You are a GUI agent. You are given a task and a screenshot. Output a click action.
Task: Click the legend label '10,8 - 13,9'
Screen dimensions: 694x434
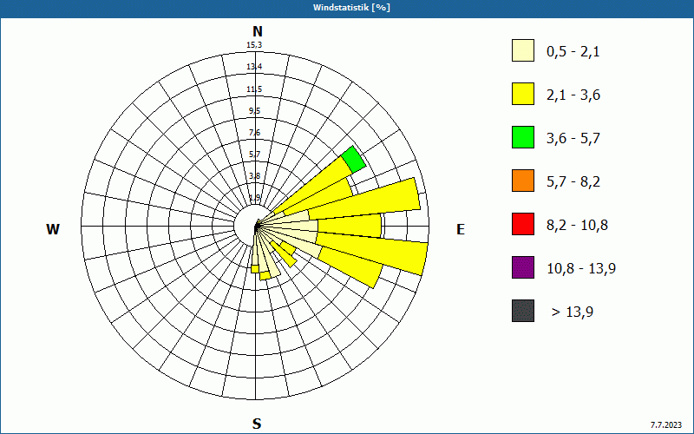click(581, 269)
